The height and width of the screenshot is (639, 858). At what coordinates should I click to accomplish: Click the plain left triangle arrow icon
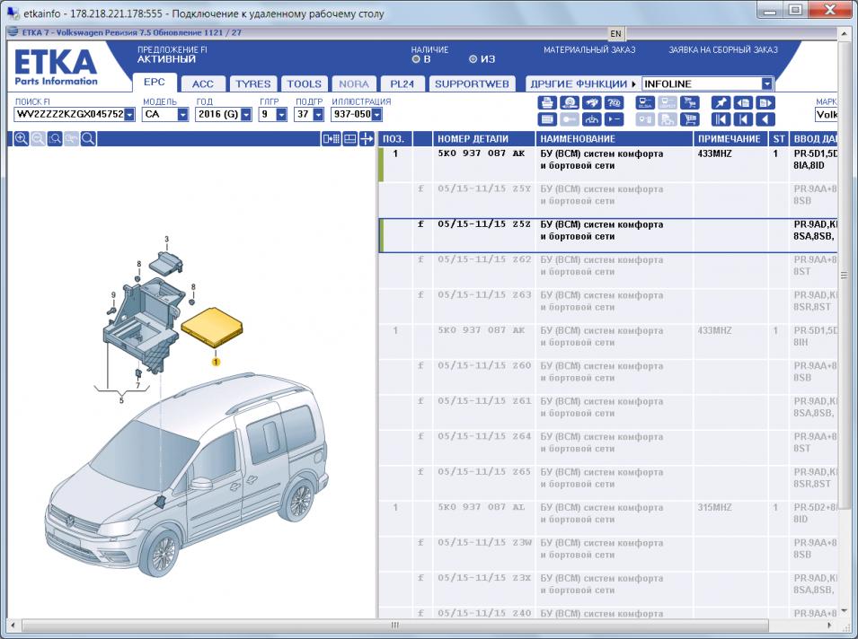(x=765, y=119)
